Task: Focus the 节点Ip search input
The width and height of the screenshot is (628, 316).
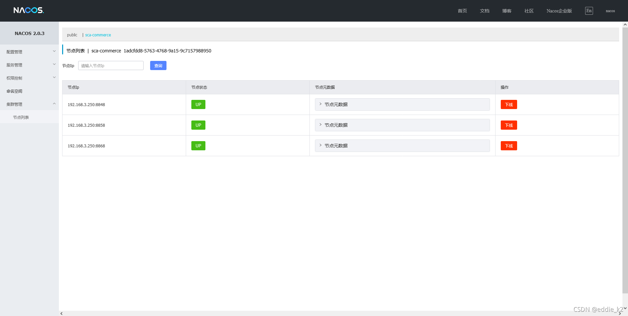Action: (x=111, y=65)
